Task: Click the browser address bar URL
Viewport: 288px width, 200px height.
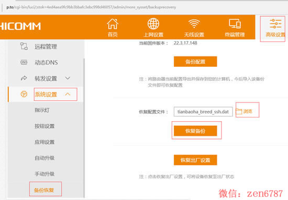Action: point(91,7)
